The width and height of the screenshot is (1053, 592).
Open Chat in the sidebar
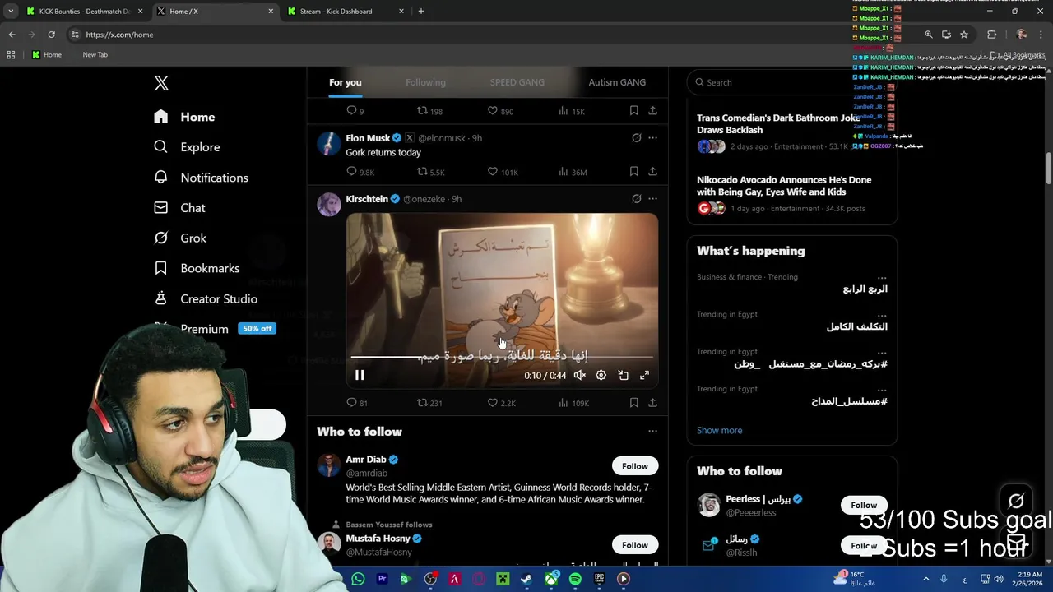click(x=179, y=208)
